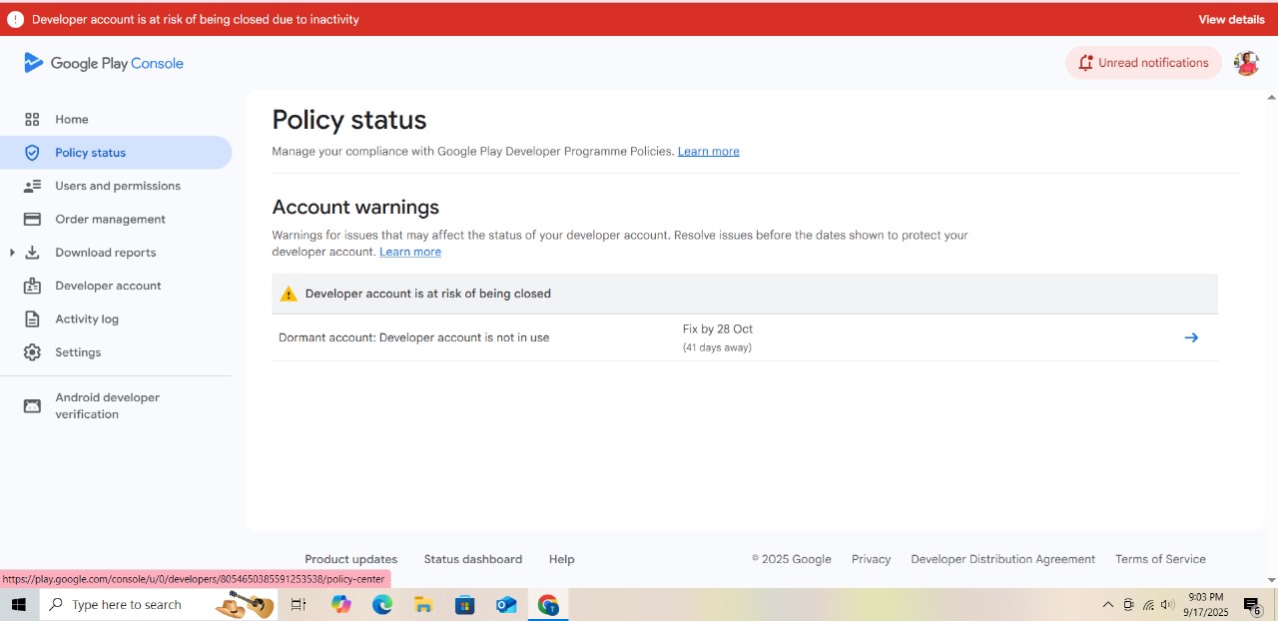The height and width of the screenshot is (621, 1278).
Task: Click the Google Play Console logo
Action: point(104,63)
